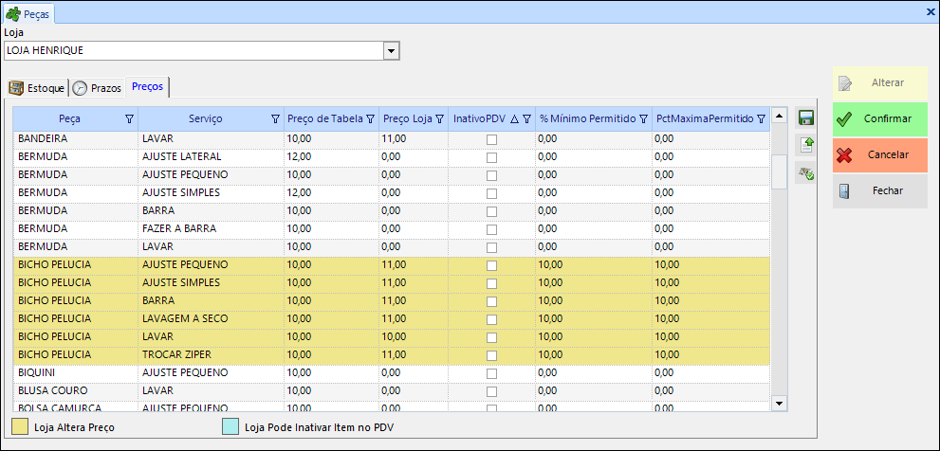Open the filter on % Mínimo Permitido column

click(643, 119)
